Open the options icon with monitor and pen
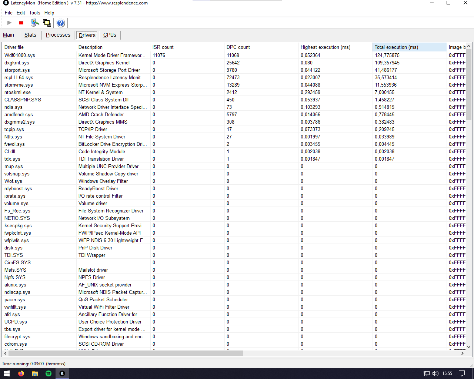Screen dimensions: 474x379 [x=35, y=23]
